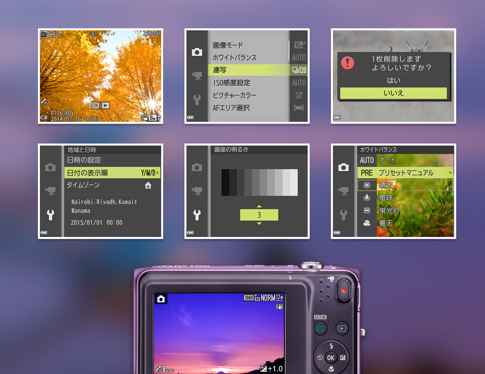Screen dimensions: 485x374
Task: Click brightness value 3 field
Action: [259, 215]
